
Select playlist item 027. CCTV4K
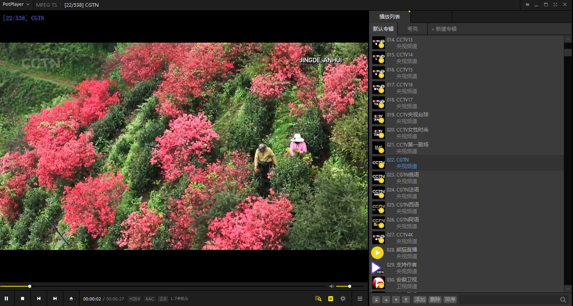click(x=466, y=238)
